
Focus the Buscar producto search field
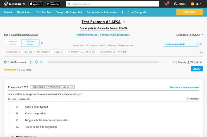(112, 4)
